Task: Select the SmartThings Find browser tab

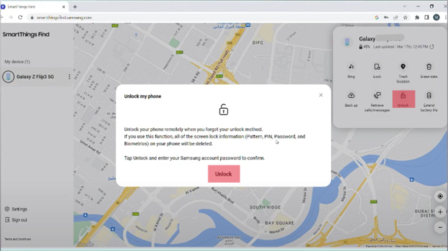Action: pos(33,7)
